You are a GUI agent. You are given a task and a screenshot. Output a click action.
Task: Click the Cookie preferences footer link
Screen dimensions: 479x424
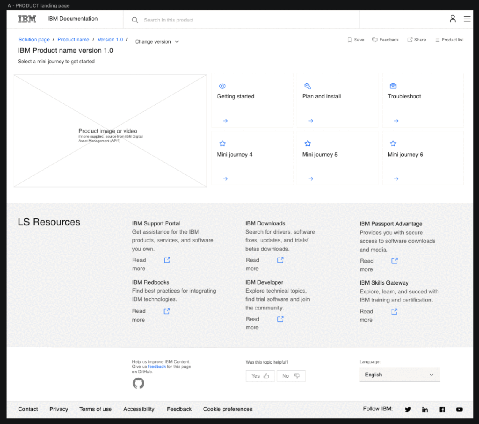tap(227, 409)
